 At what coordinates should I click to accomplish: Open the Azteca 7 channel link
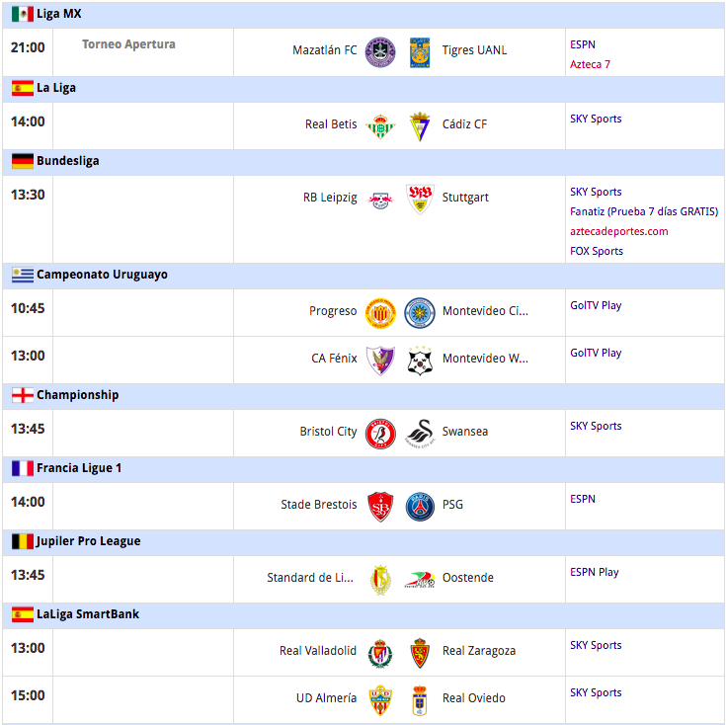tap(590, 64)
